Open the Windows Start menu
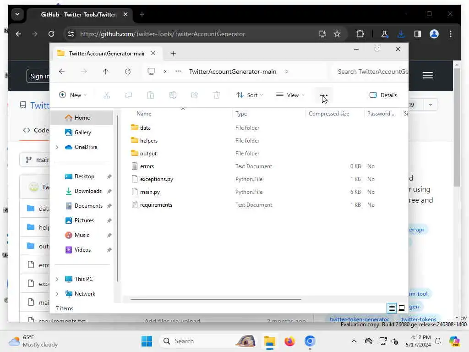The height and width of the screenshot is (352, 469). [x=147, y=341]
